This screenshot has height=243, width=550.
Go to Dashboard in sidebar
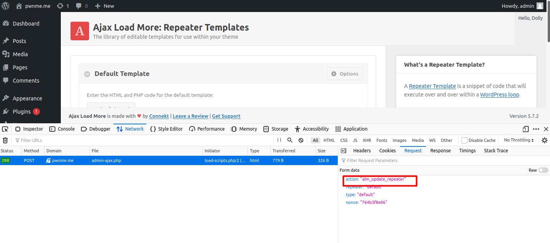26,24
